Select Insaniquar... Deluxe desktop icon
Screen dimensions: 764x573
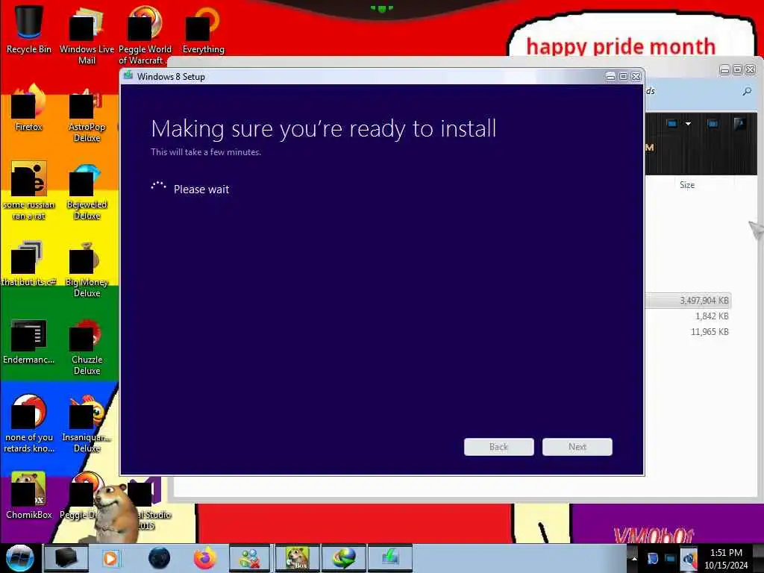point(87,423)
